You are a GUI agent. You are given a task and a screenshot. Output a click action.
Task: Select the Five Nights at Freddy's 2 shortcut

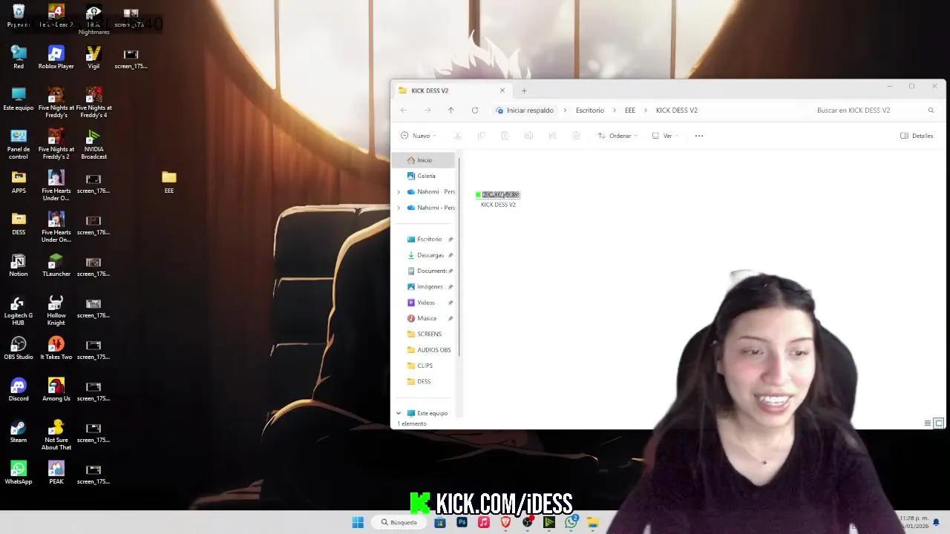pyautogui.click(x=56, y=145)
